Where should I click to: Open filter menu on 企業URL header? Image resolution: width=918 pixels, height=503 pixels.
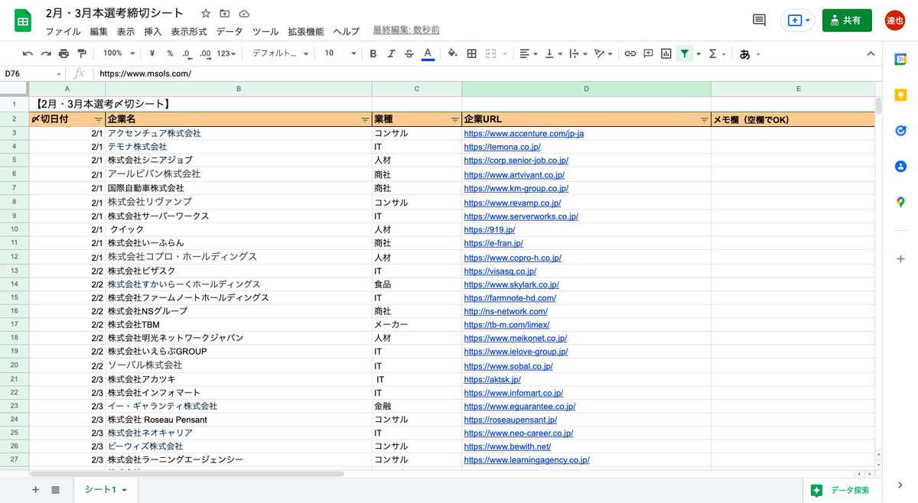[704, 120]
